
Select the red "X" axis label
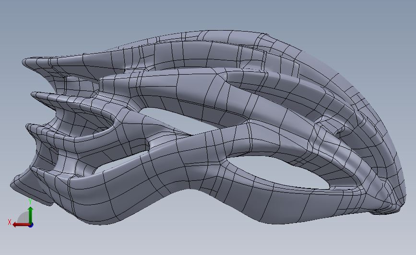10,222
